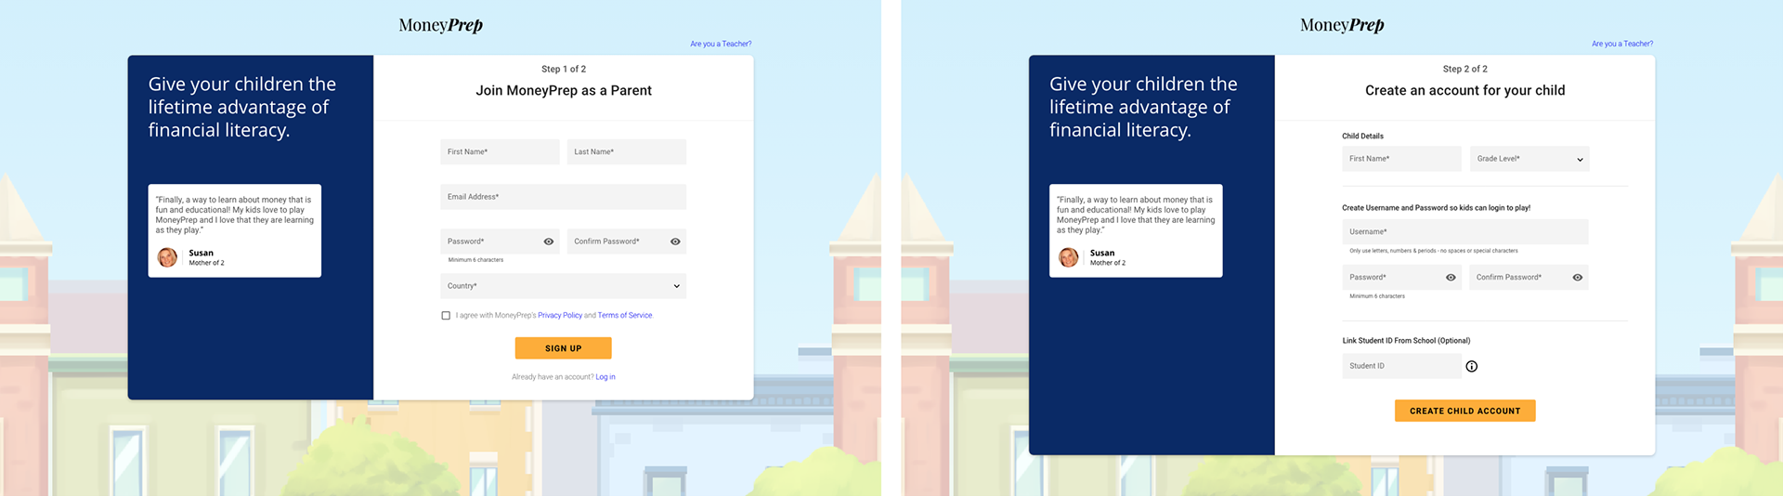Click Susan's avatar on the parent signup page
1783x496 pixels.
[167, 257]
